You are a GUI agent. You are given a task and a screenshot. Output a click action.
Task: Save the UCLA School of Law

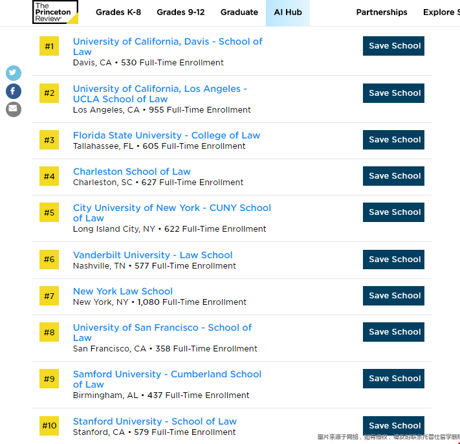click(393, 93)
